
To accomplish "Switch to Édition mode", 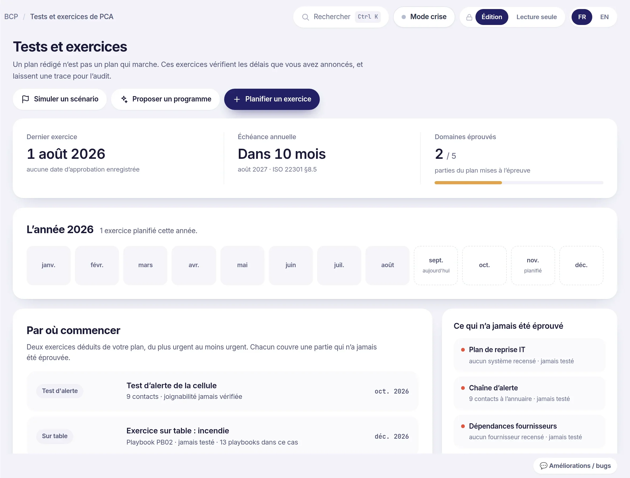I will [x=492, y=17].
